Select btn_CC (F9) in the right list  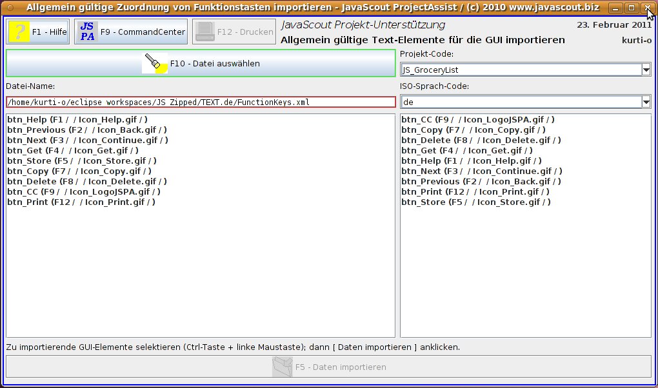pyautogui.click(x=477, y=119)
